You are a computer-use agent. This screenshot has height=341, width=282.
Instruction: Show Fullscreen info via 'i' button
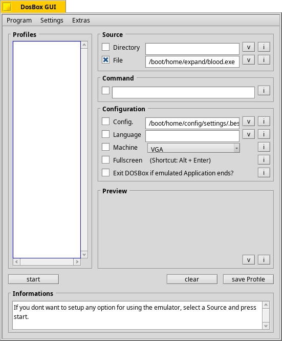[264, 160]
